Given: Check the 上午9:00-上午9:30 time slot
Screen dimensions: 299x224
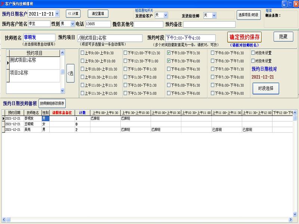Looking at the screenshot, I should [82, 53].
